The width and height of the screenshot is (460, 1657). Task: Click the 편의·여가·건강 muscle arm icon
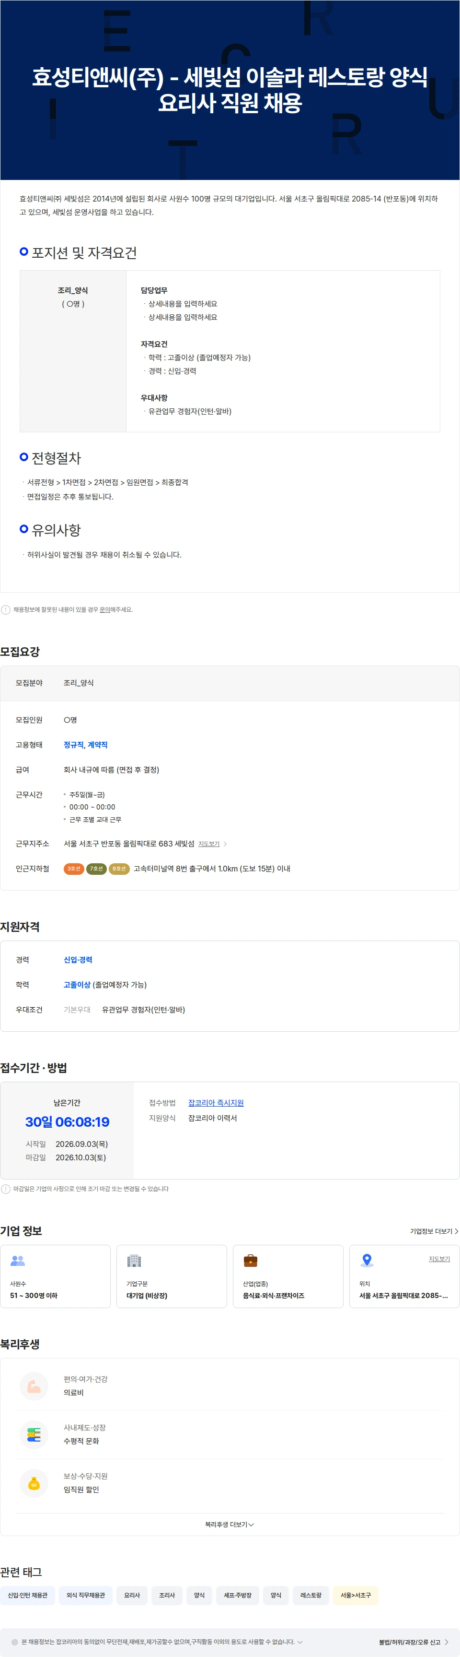(34, 1386)
